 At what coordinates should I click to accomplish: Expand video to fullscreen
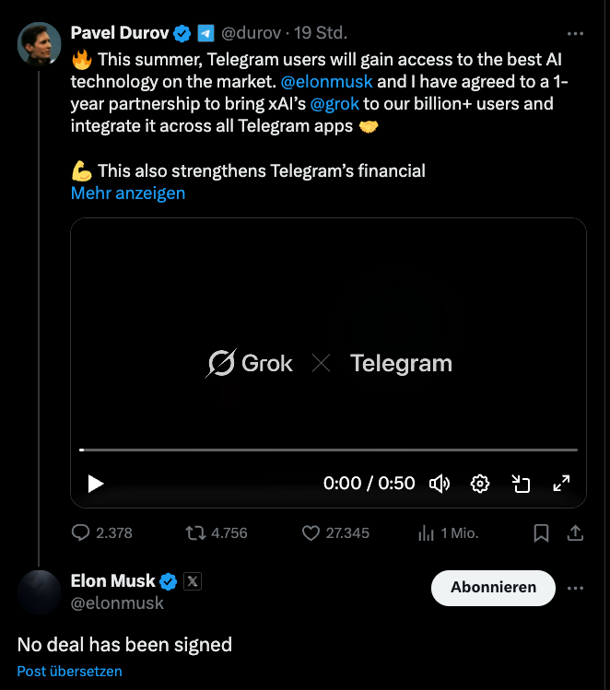coord(561,484)
